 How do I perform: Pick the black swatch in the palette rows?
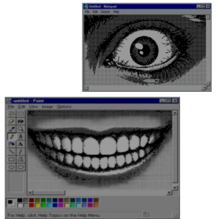tap(20, 200)
